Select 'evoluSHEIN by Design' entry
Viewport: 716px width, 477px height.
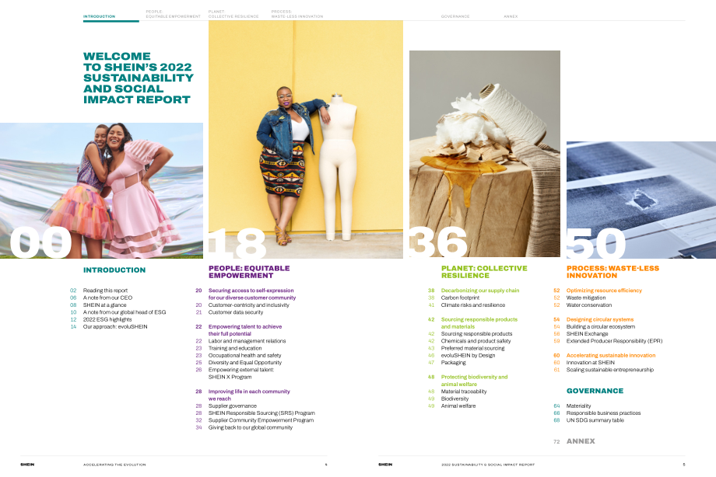pos(468,355)
